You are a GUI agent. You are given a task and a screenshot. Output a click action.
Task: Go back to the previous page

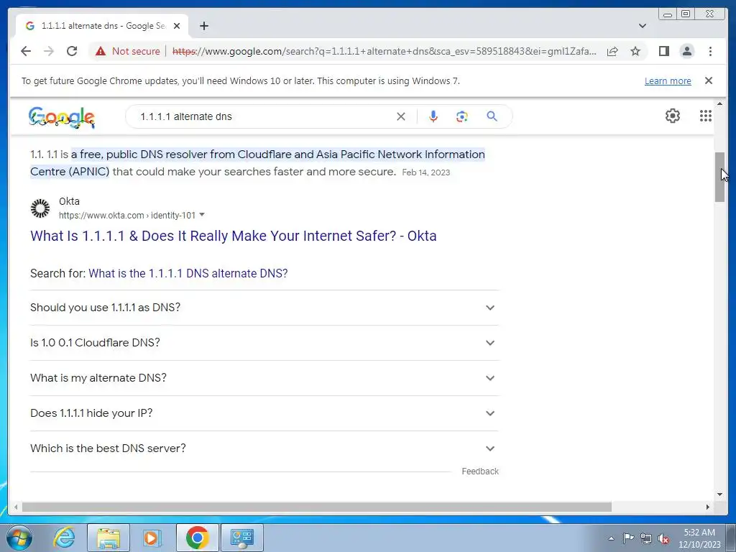26,51
